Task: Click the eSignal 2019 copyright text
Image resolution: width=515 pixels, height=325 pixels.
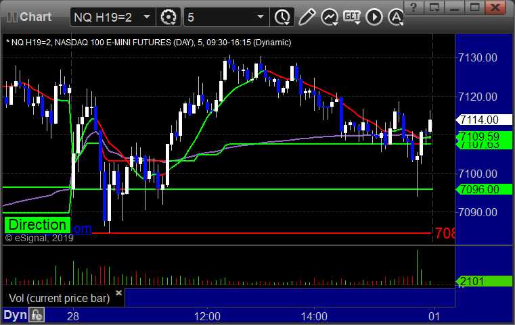Action: (39, 238)
